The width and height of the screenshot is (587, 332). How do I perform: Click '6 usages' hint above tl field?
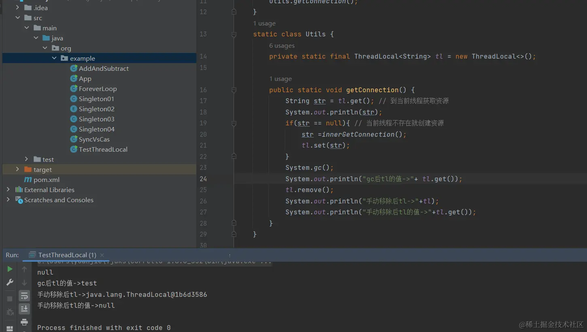pyautogui.click(x=282, y=46)
